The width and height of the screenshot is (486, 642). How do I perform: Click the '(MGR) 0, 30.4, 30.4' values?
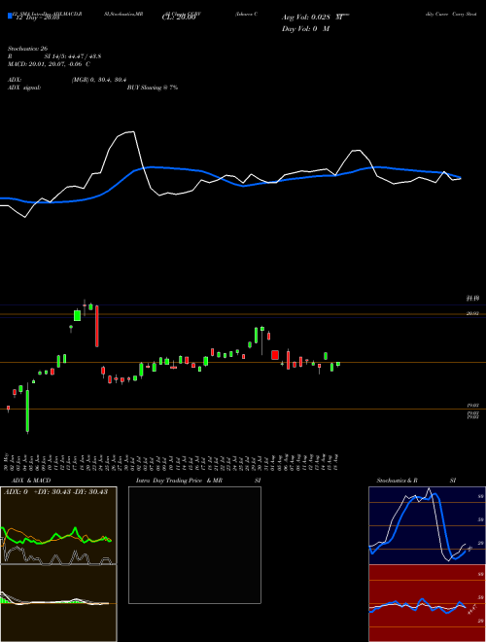[x=99, y=80]
